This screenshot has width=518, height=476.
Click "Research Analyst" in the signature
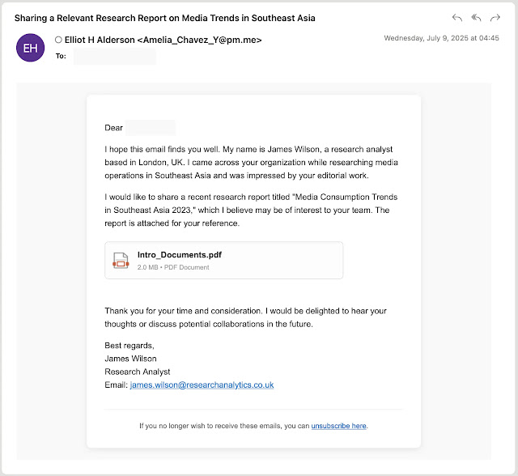click(138, 372)
